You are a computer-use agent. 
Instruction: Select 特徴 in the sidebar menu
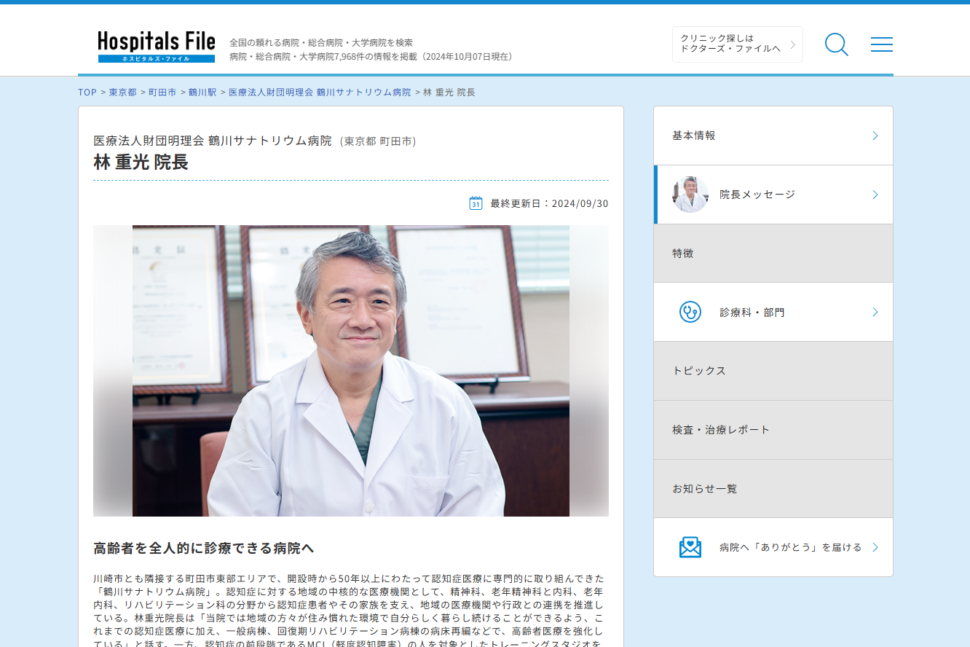683,254
